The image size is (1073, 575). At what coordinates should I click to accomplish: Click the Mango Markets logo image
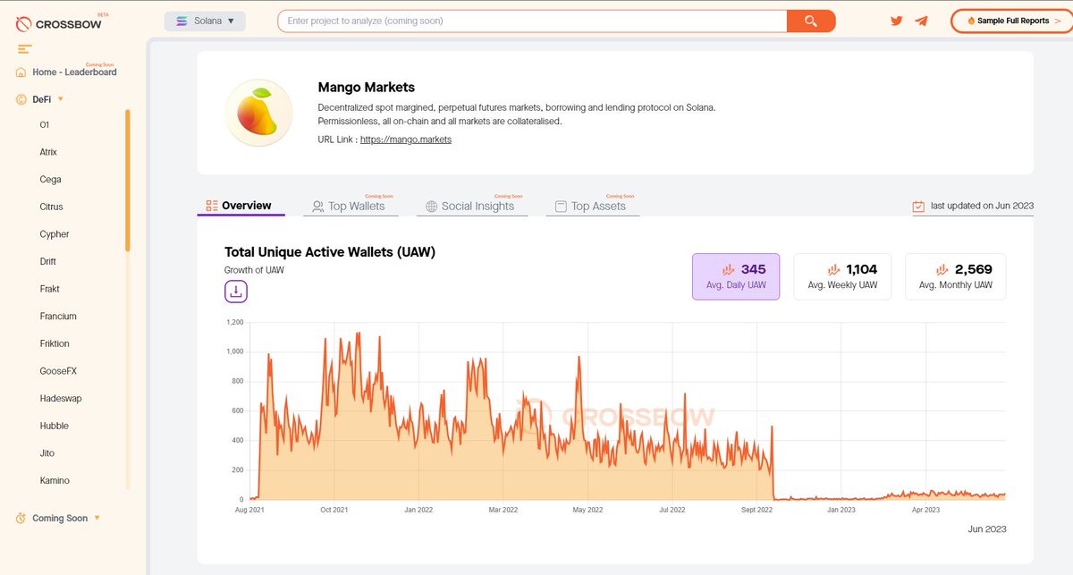[258, 113]
